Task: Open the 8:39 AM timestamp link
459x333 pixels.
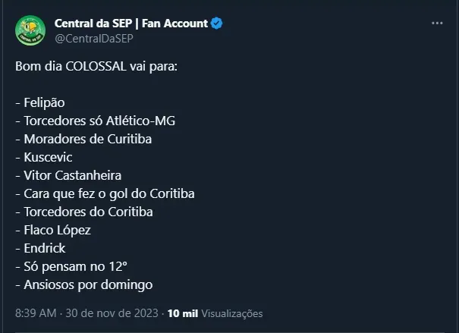Action: pyautogui.click(x=36, y=313)
